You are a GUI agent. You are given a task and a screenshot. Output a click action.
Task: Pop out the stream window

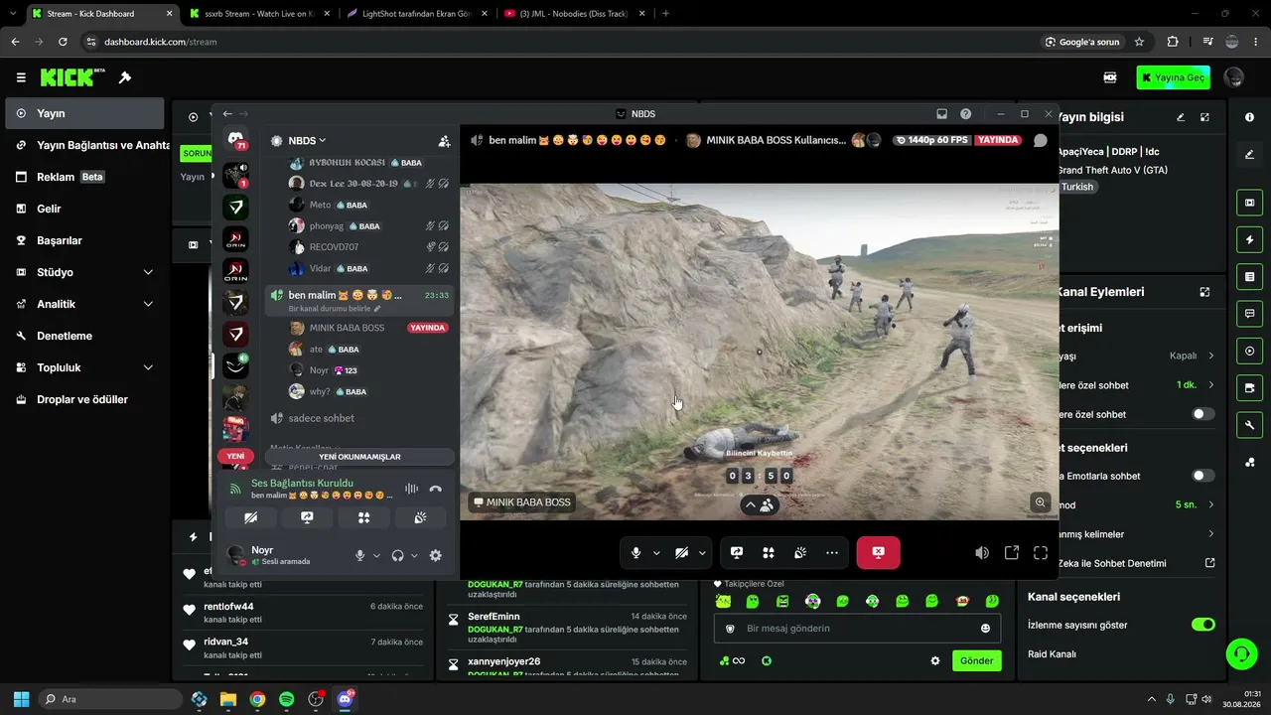1012,553
